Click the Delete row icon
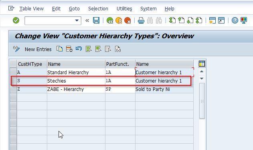 coord(69,49)
